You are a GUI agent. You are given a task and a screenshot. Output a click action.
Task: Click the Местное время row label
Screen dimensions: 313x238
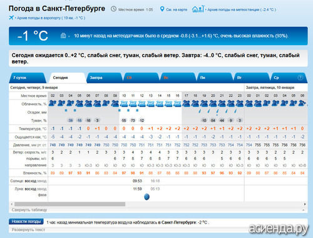click(34, 96)
